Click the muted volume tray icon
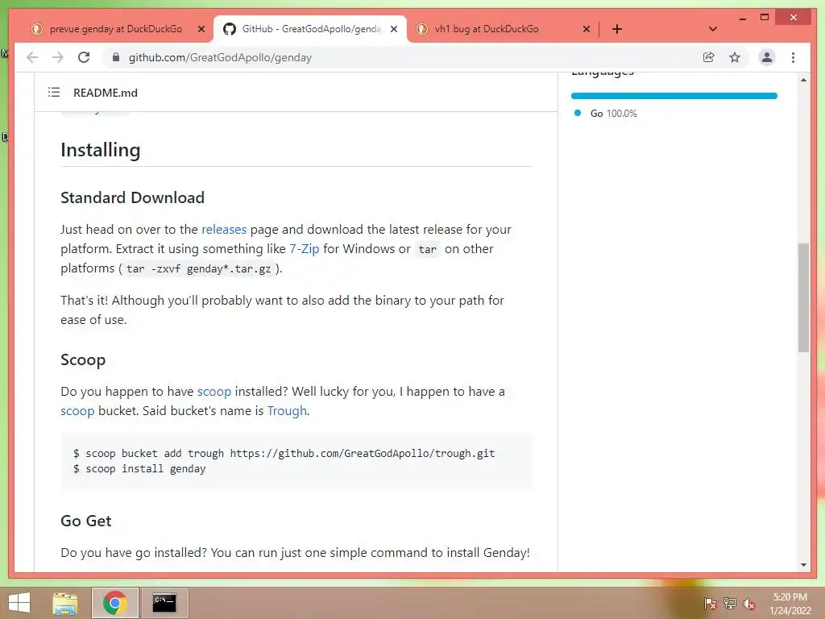Screen dimensions: 825x619 [749, 603]
